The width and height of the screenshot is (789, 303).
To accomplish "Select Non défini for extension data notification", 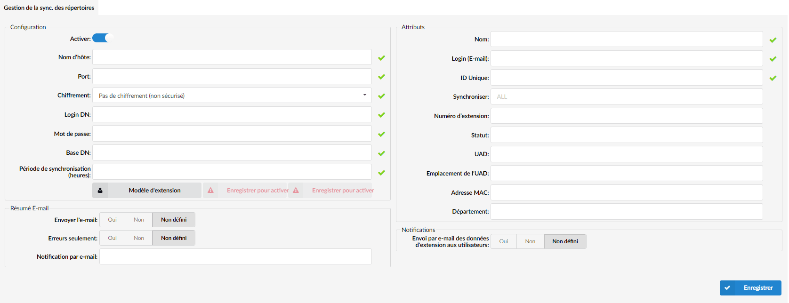I will (x=565, y=241).
